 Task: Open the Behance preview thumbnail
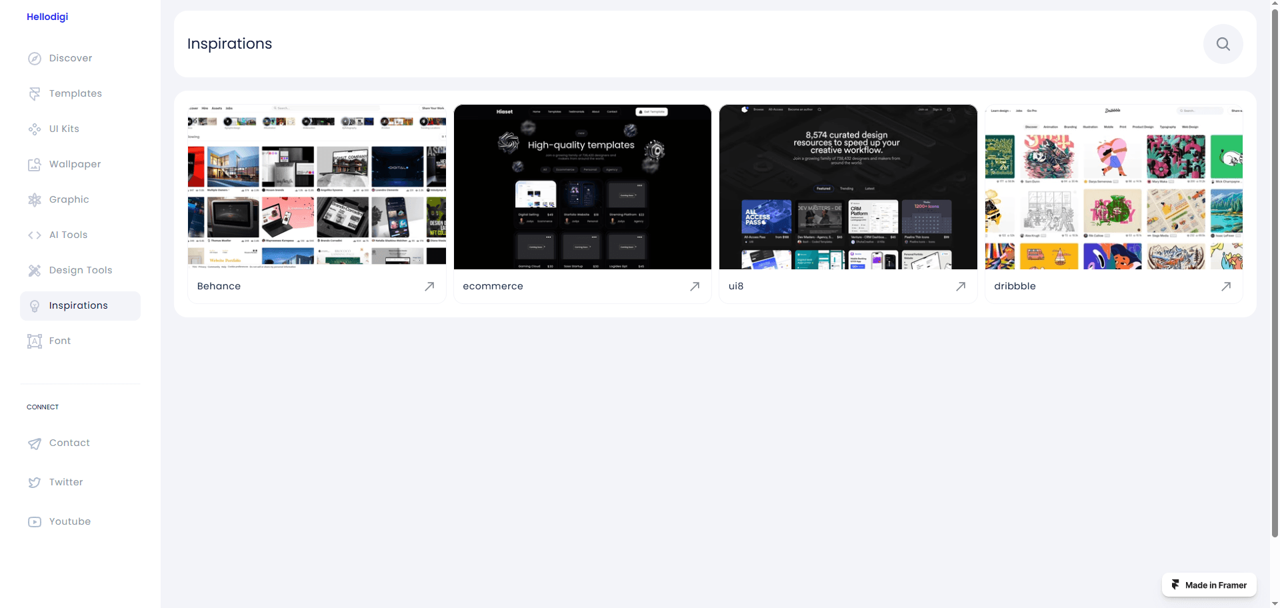(x=317, y=187)
